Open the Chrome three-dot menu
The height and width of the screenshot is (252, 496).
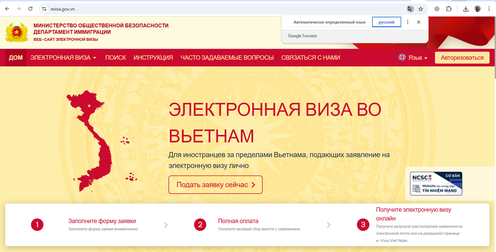(489, 9)
